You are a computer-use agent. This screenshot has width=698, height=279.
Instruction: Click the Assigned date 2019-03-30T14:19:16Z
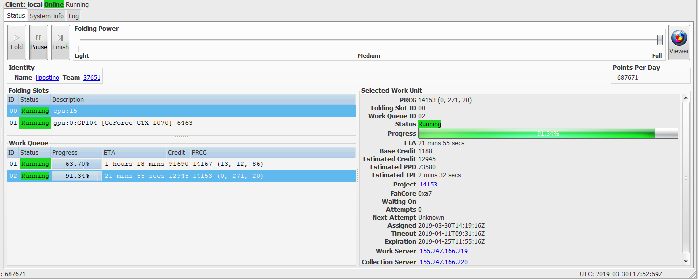(x=451, y=226)
